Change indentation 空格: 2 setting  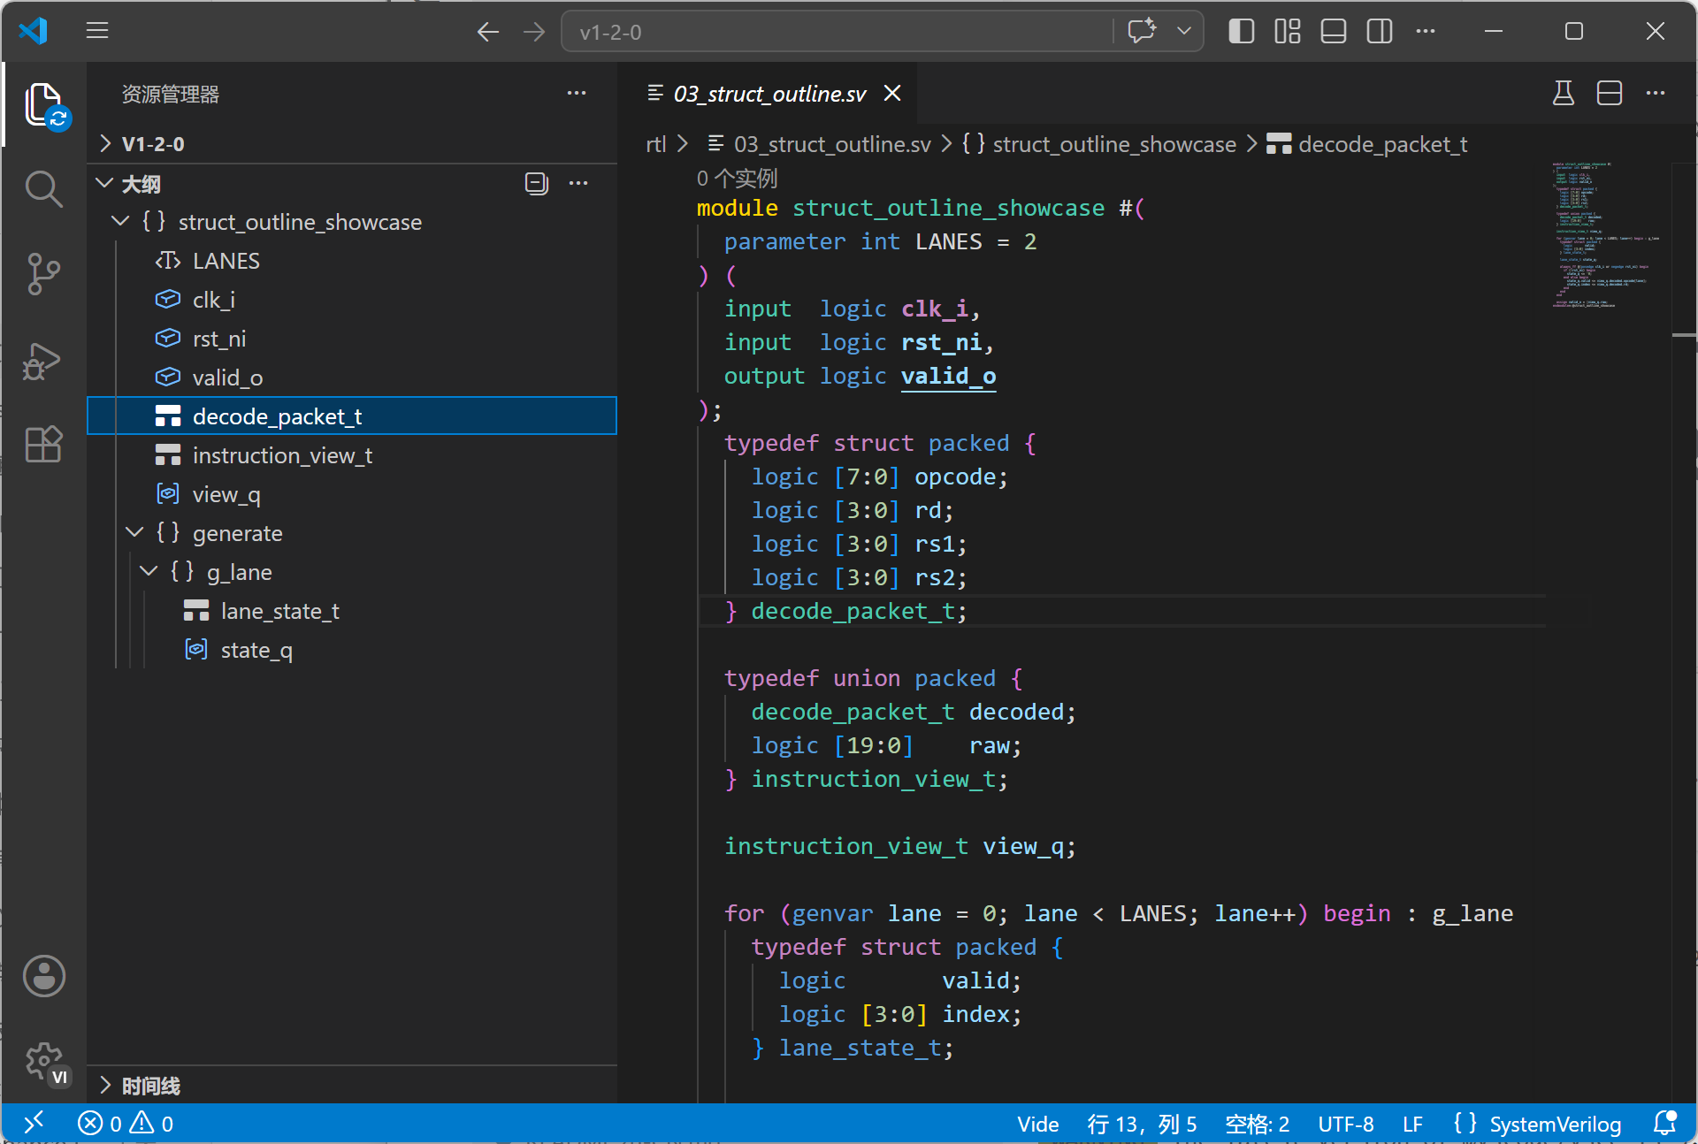click(x=1257, y=1124)
